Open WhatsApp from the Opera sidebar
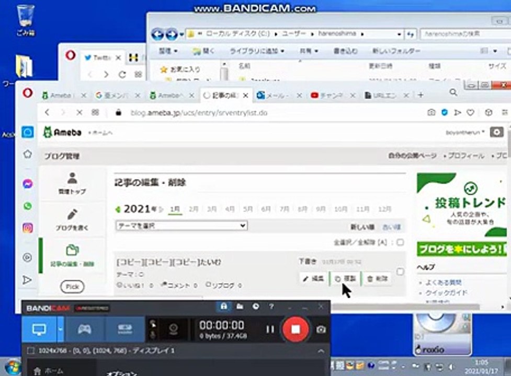Viewport: 511px width, 376px height. [28, 206]
